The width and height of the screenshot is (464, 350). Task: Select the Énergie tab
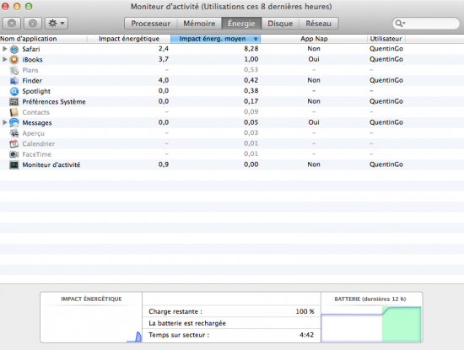[x=241, y=24]
